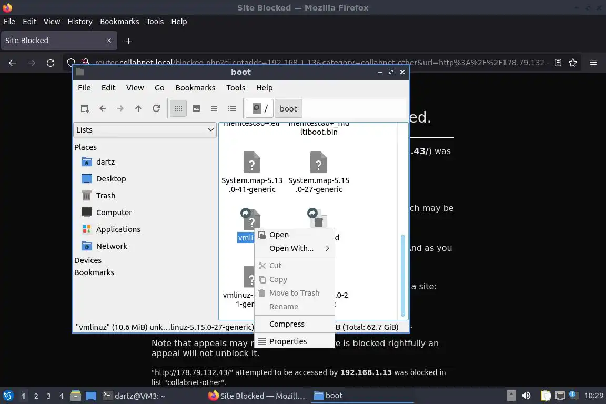Go forward in boot file manager
Viewport: 606px width, 404px height.
pos(120,109)
